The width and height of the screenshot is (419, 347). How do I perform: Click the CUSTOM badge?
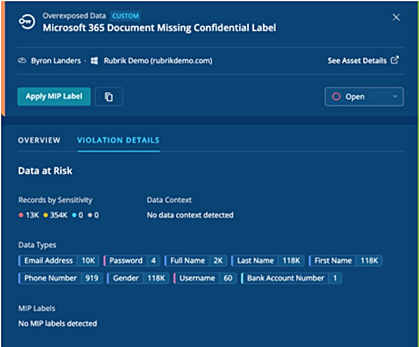[x=125, y=16]
